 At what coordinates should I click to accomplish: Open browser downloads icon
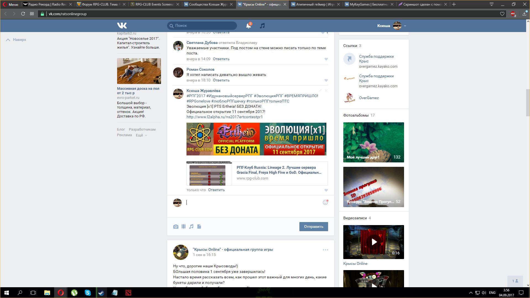(x=524, y=14)
